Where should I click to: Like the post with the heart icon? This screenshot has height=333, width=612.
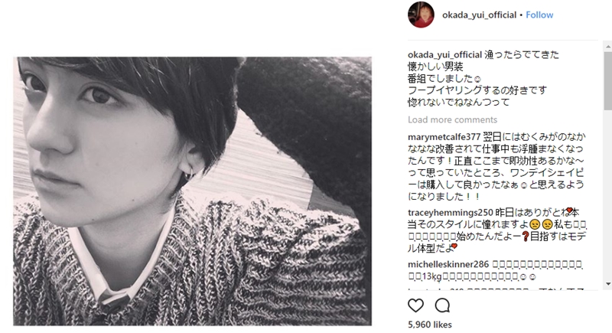[415, 305]
